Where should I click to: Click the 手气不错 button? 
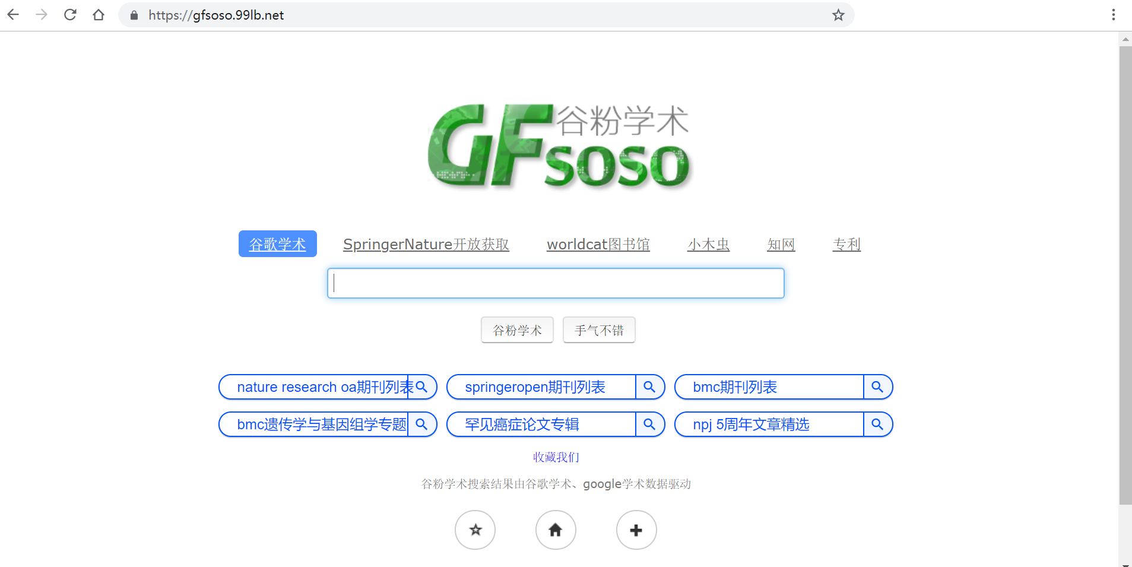click(599, 330)
